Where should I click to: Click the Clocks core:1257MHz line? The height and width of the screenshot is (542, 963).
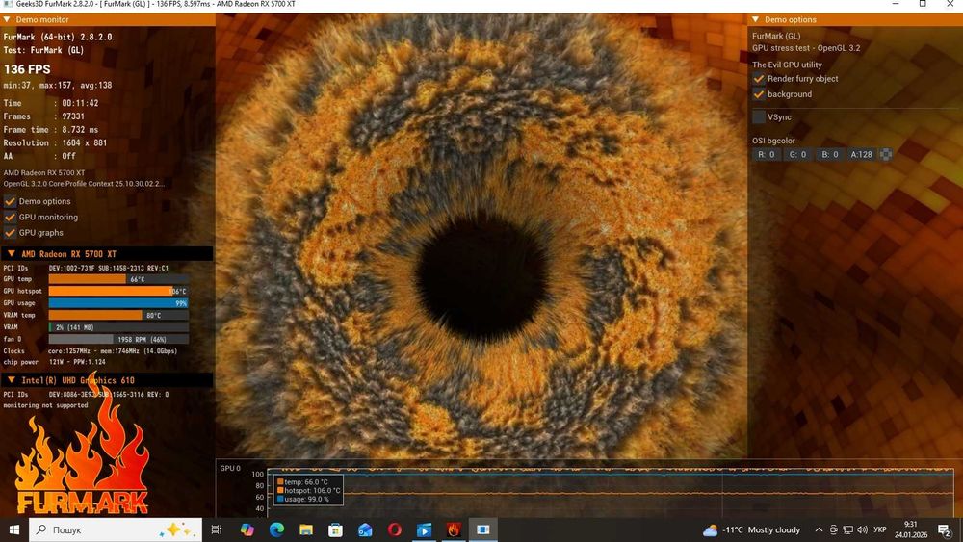[91, 351]
